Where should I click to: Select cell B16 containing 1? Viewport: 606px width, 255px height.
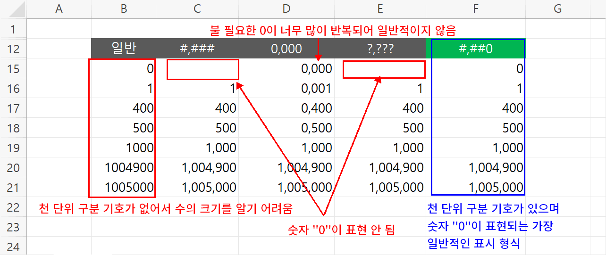pos(124,88)
